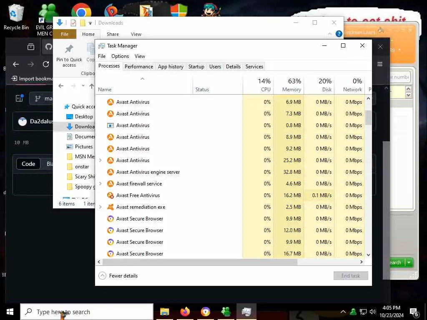Expand the Avast remediation exe group

(100, 207)
